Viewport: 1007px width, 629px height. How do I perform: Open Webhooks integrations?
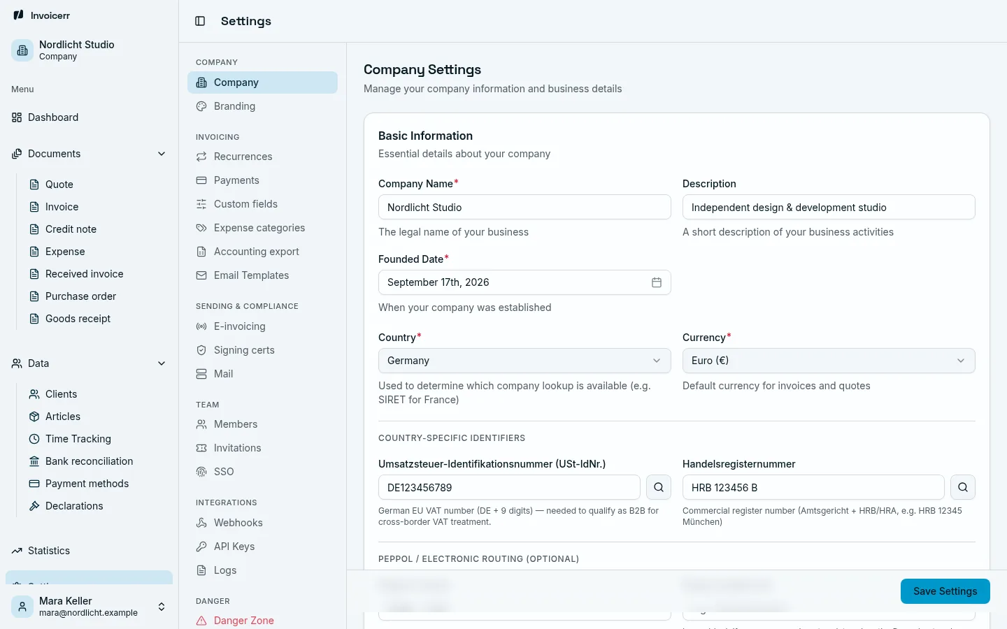pos(262,523)
